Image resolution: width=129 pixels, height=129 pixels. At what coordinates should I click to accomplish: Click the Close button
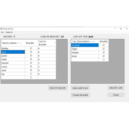click(116, 95)
